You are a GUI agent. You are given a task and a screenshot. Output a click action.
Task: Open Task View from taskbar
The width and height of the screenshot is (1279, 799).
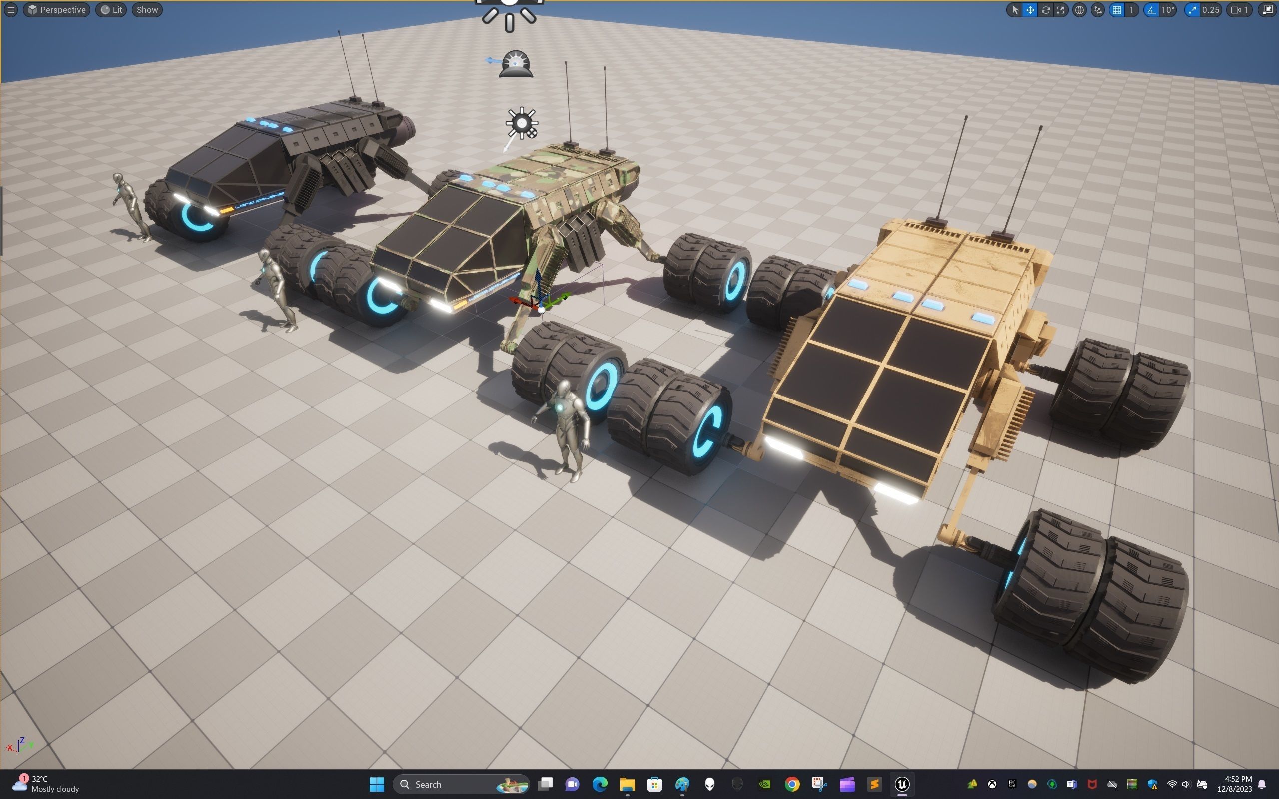tap(545, 784)
